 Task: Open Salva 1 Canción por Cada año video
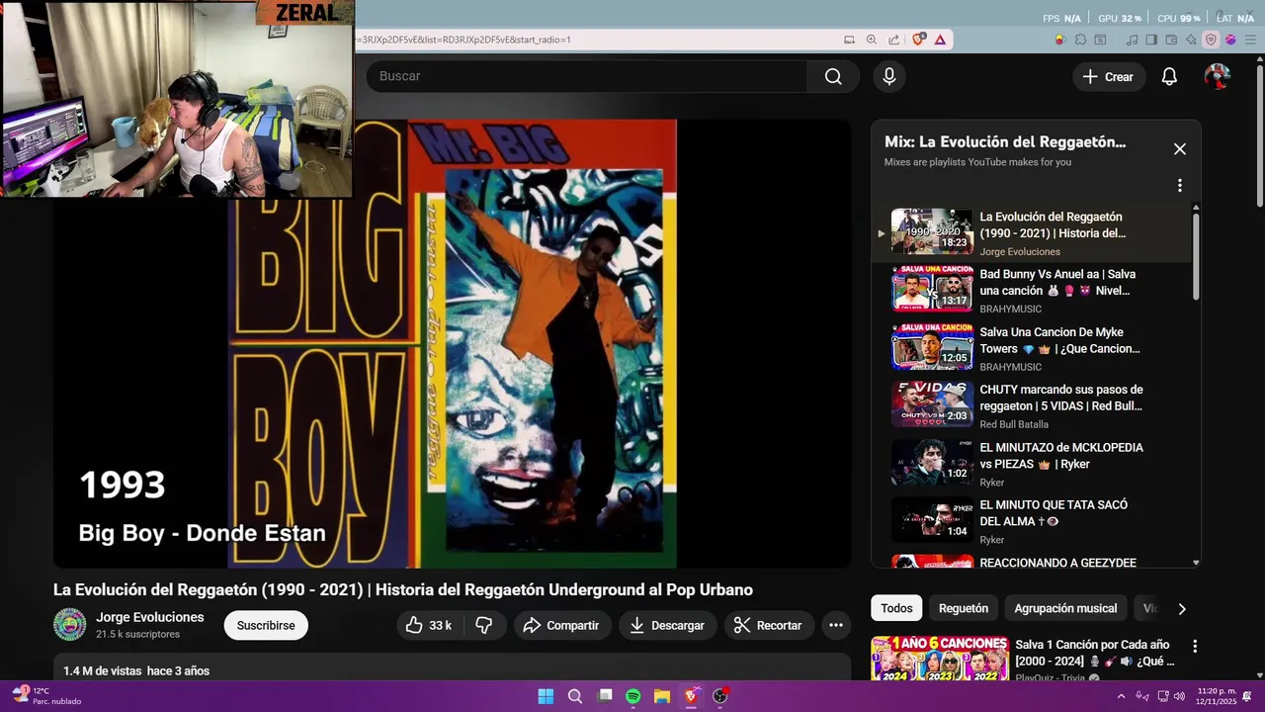pyautogui.click(x=1095, y=653)
